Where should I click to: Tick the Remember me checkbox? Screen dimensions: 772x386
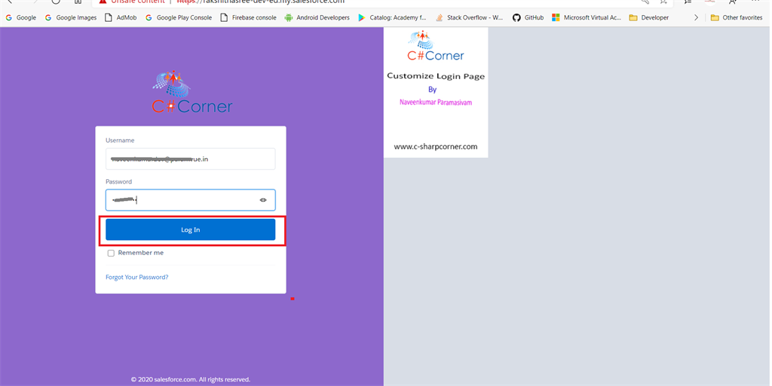click(x=112, y=254)
